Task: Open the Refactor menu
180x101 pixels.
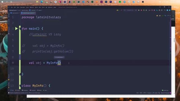Action: pos(32,7)
